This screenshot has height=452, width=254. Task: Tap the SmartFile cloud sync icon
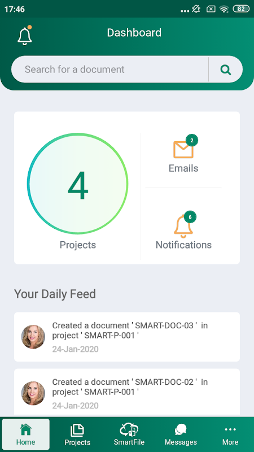click(129, 429)
